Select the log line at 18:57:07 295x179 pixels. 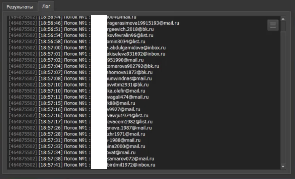pyautogui.click(x=81, y=72)
